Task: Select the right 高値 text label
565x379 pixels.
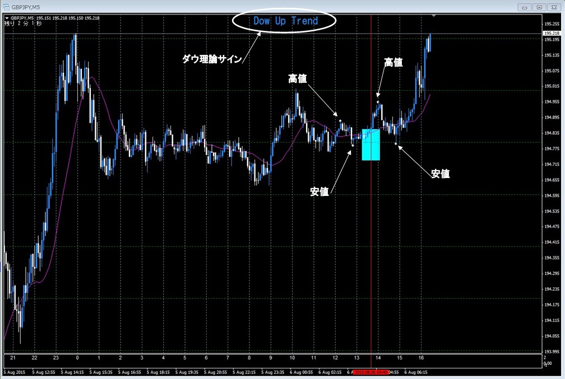Action: tap(393, 62)
